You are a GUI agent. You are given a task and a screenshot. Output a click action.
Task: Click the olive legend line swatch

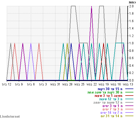[129, 116]
